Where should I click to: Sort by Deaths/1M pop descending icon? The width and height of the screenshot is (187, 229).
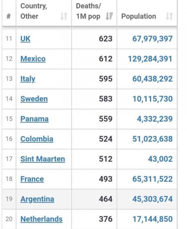[109, 16]
